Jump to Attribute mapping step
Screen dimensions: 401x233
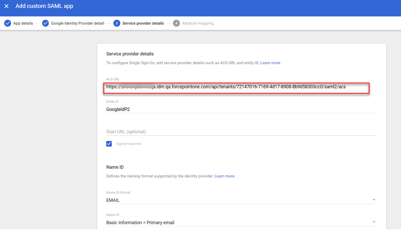pos(197,23)
